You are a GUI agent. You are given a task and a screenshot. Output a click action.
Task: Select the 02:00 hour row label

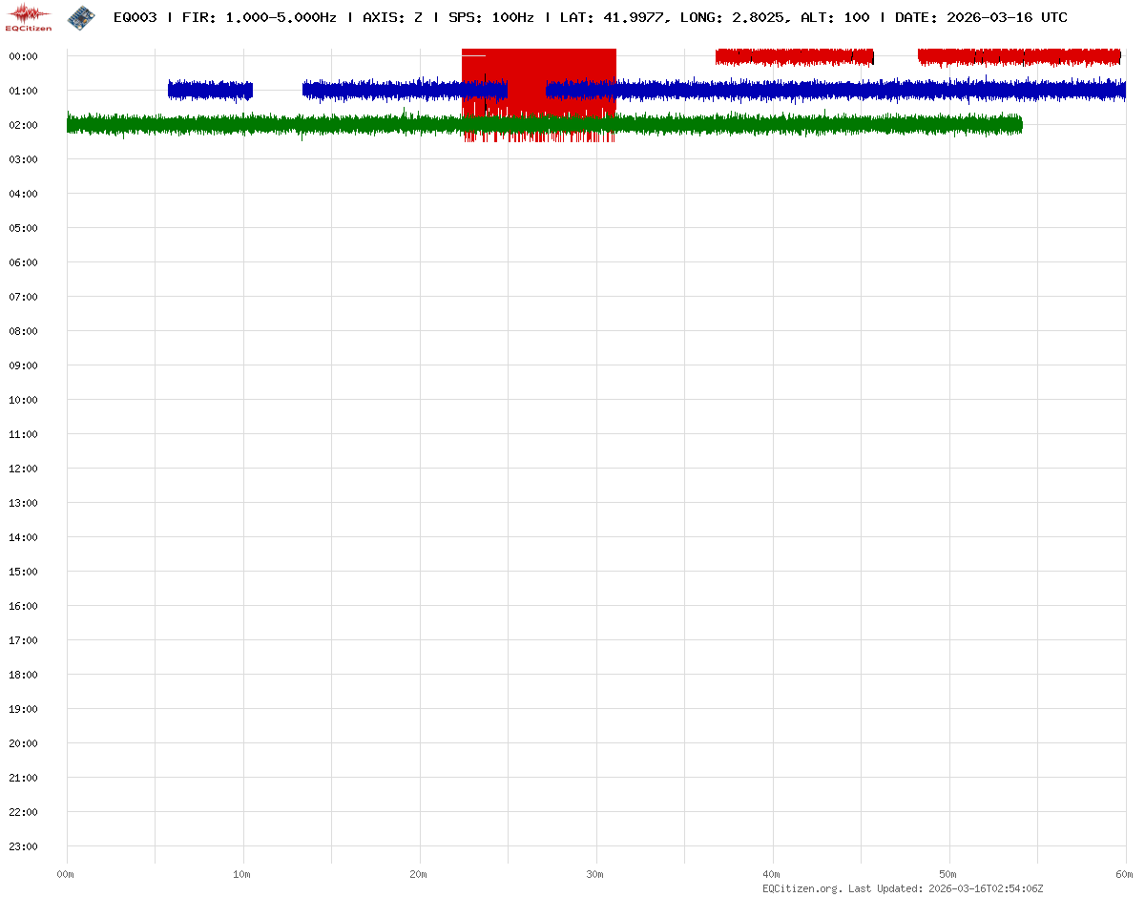point(23,125)
